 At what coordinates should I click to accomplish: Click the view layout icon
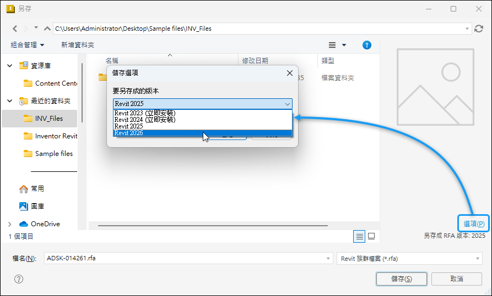[x=332, y=45]
